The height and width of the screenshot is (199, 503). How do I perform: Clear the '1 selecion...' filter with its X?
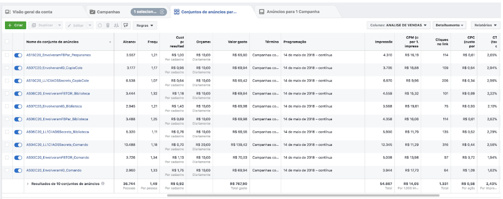[x=162, y=12]
